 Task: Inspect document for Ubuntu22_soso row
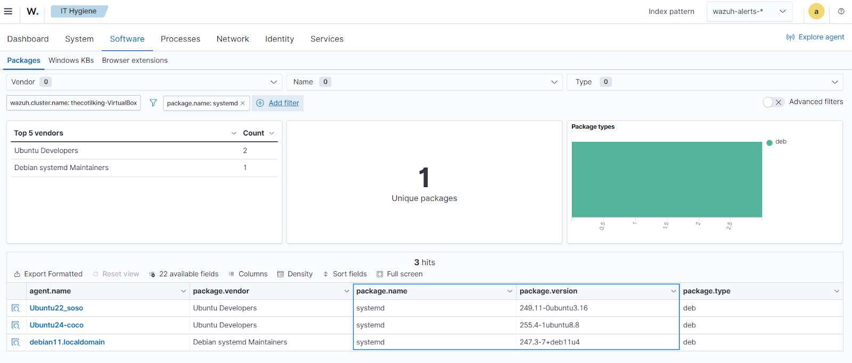coord(15,308)
